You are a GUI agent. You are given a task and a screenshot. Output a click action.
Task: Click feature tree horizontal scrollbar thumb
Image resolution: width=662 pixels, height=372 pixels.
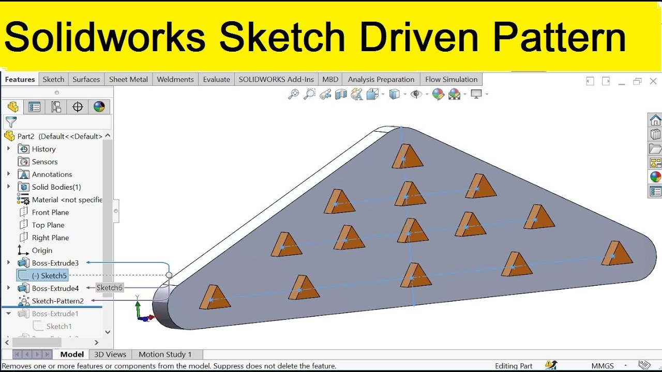37,342
